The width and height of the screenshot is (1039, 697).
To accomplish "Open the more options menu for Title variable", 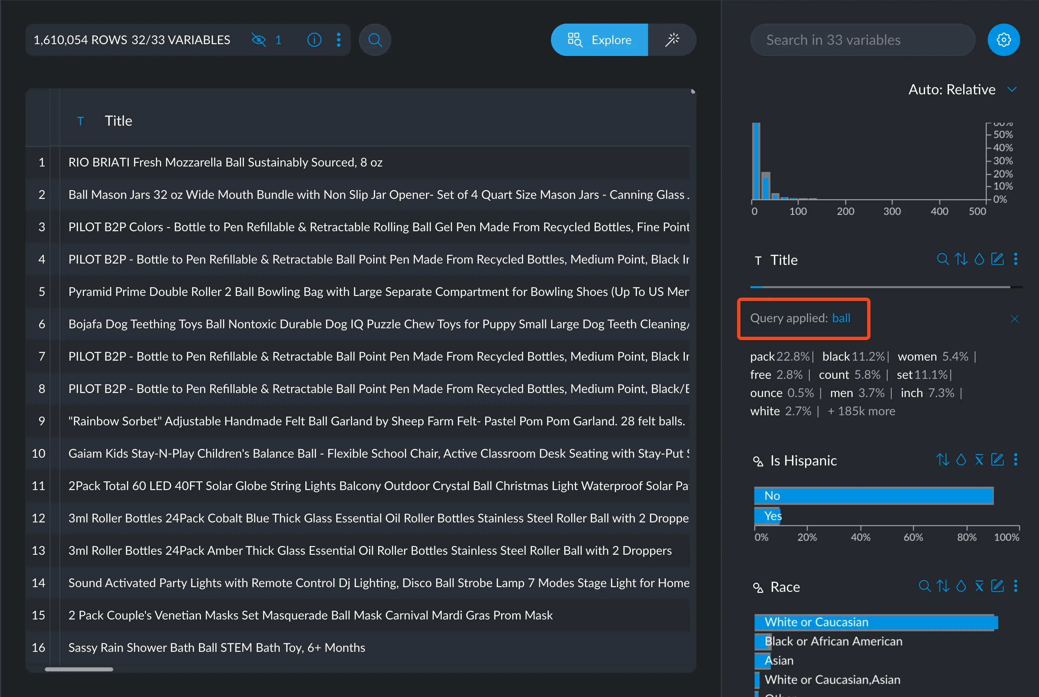I will 1015,259.
